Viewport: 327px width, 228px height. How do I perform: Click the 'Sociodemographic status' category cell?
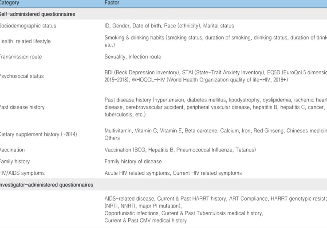click(28, 26)
